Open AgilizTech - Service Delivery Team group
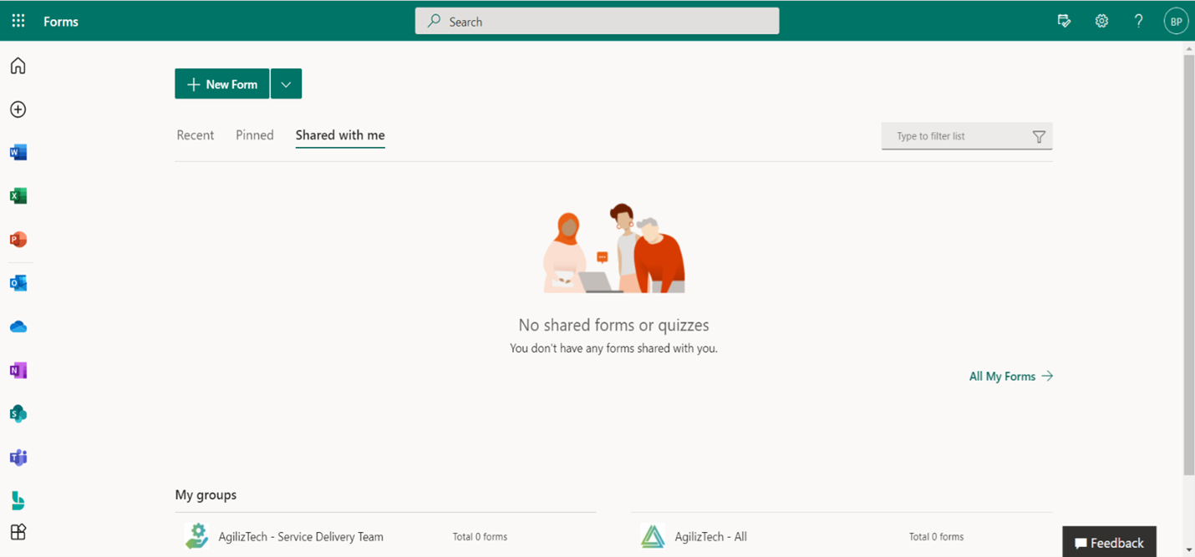Screen dimensions: 1195x557 301,537
